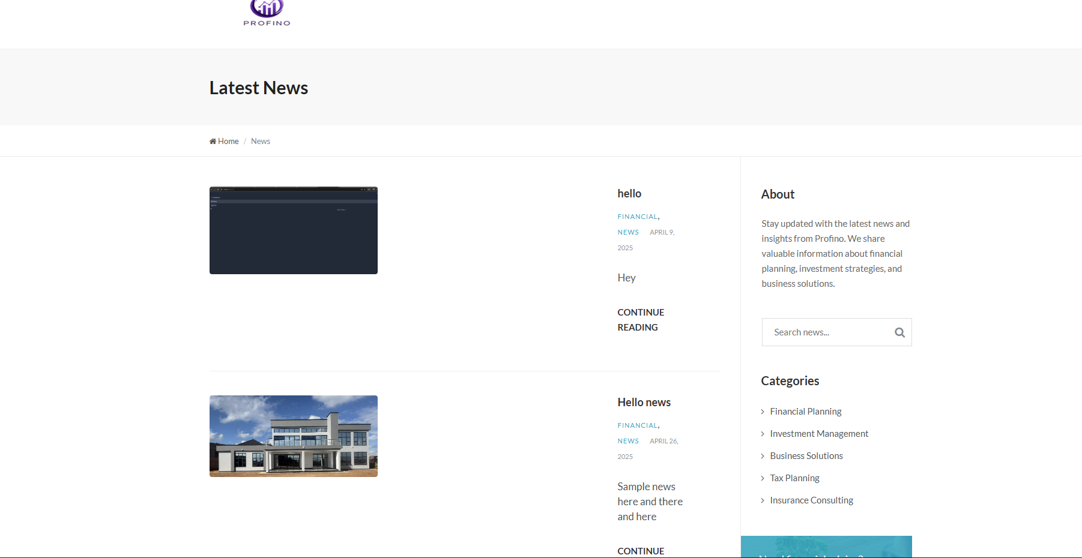Screen dimensions: 1082x558
Task: Go to Home in breadcrumb
Action: click(x=228, y=142)
